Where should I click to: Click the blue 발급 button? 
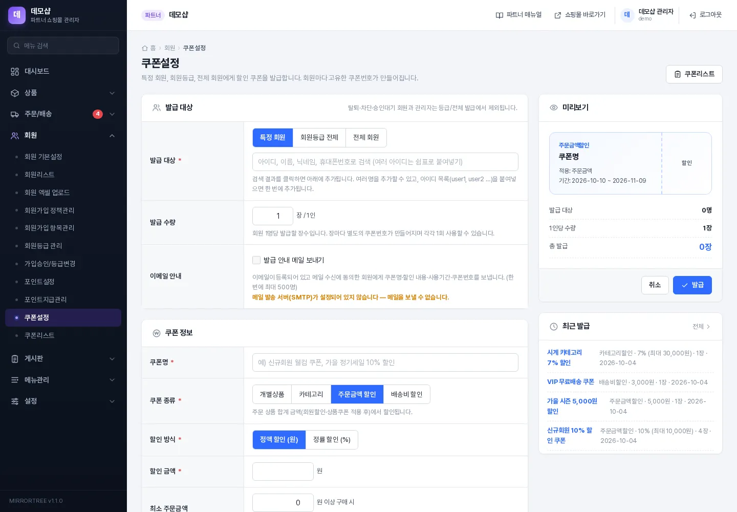click(x=692, y=285)
